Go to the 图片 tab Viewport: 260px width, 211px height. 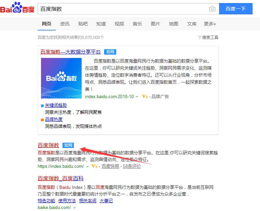coord(156,24)
